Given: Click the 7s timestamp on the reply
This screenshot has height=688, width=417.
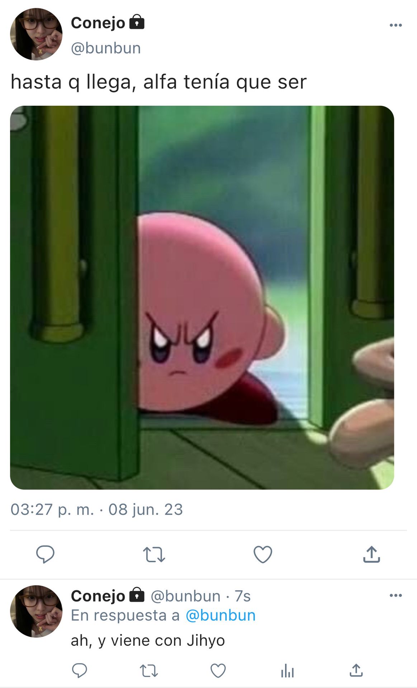Looking at the screenshot, I should tap(242, 596).
